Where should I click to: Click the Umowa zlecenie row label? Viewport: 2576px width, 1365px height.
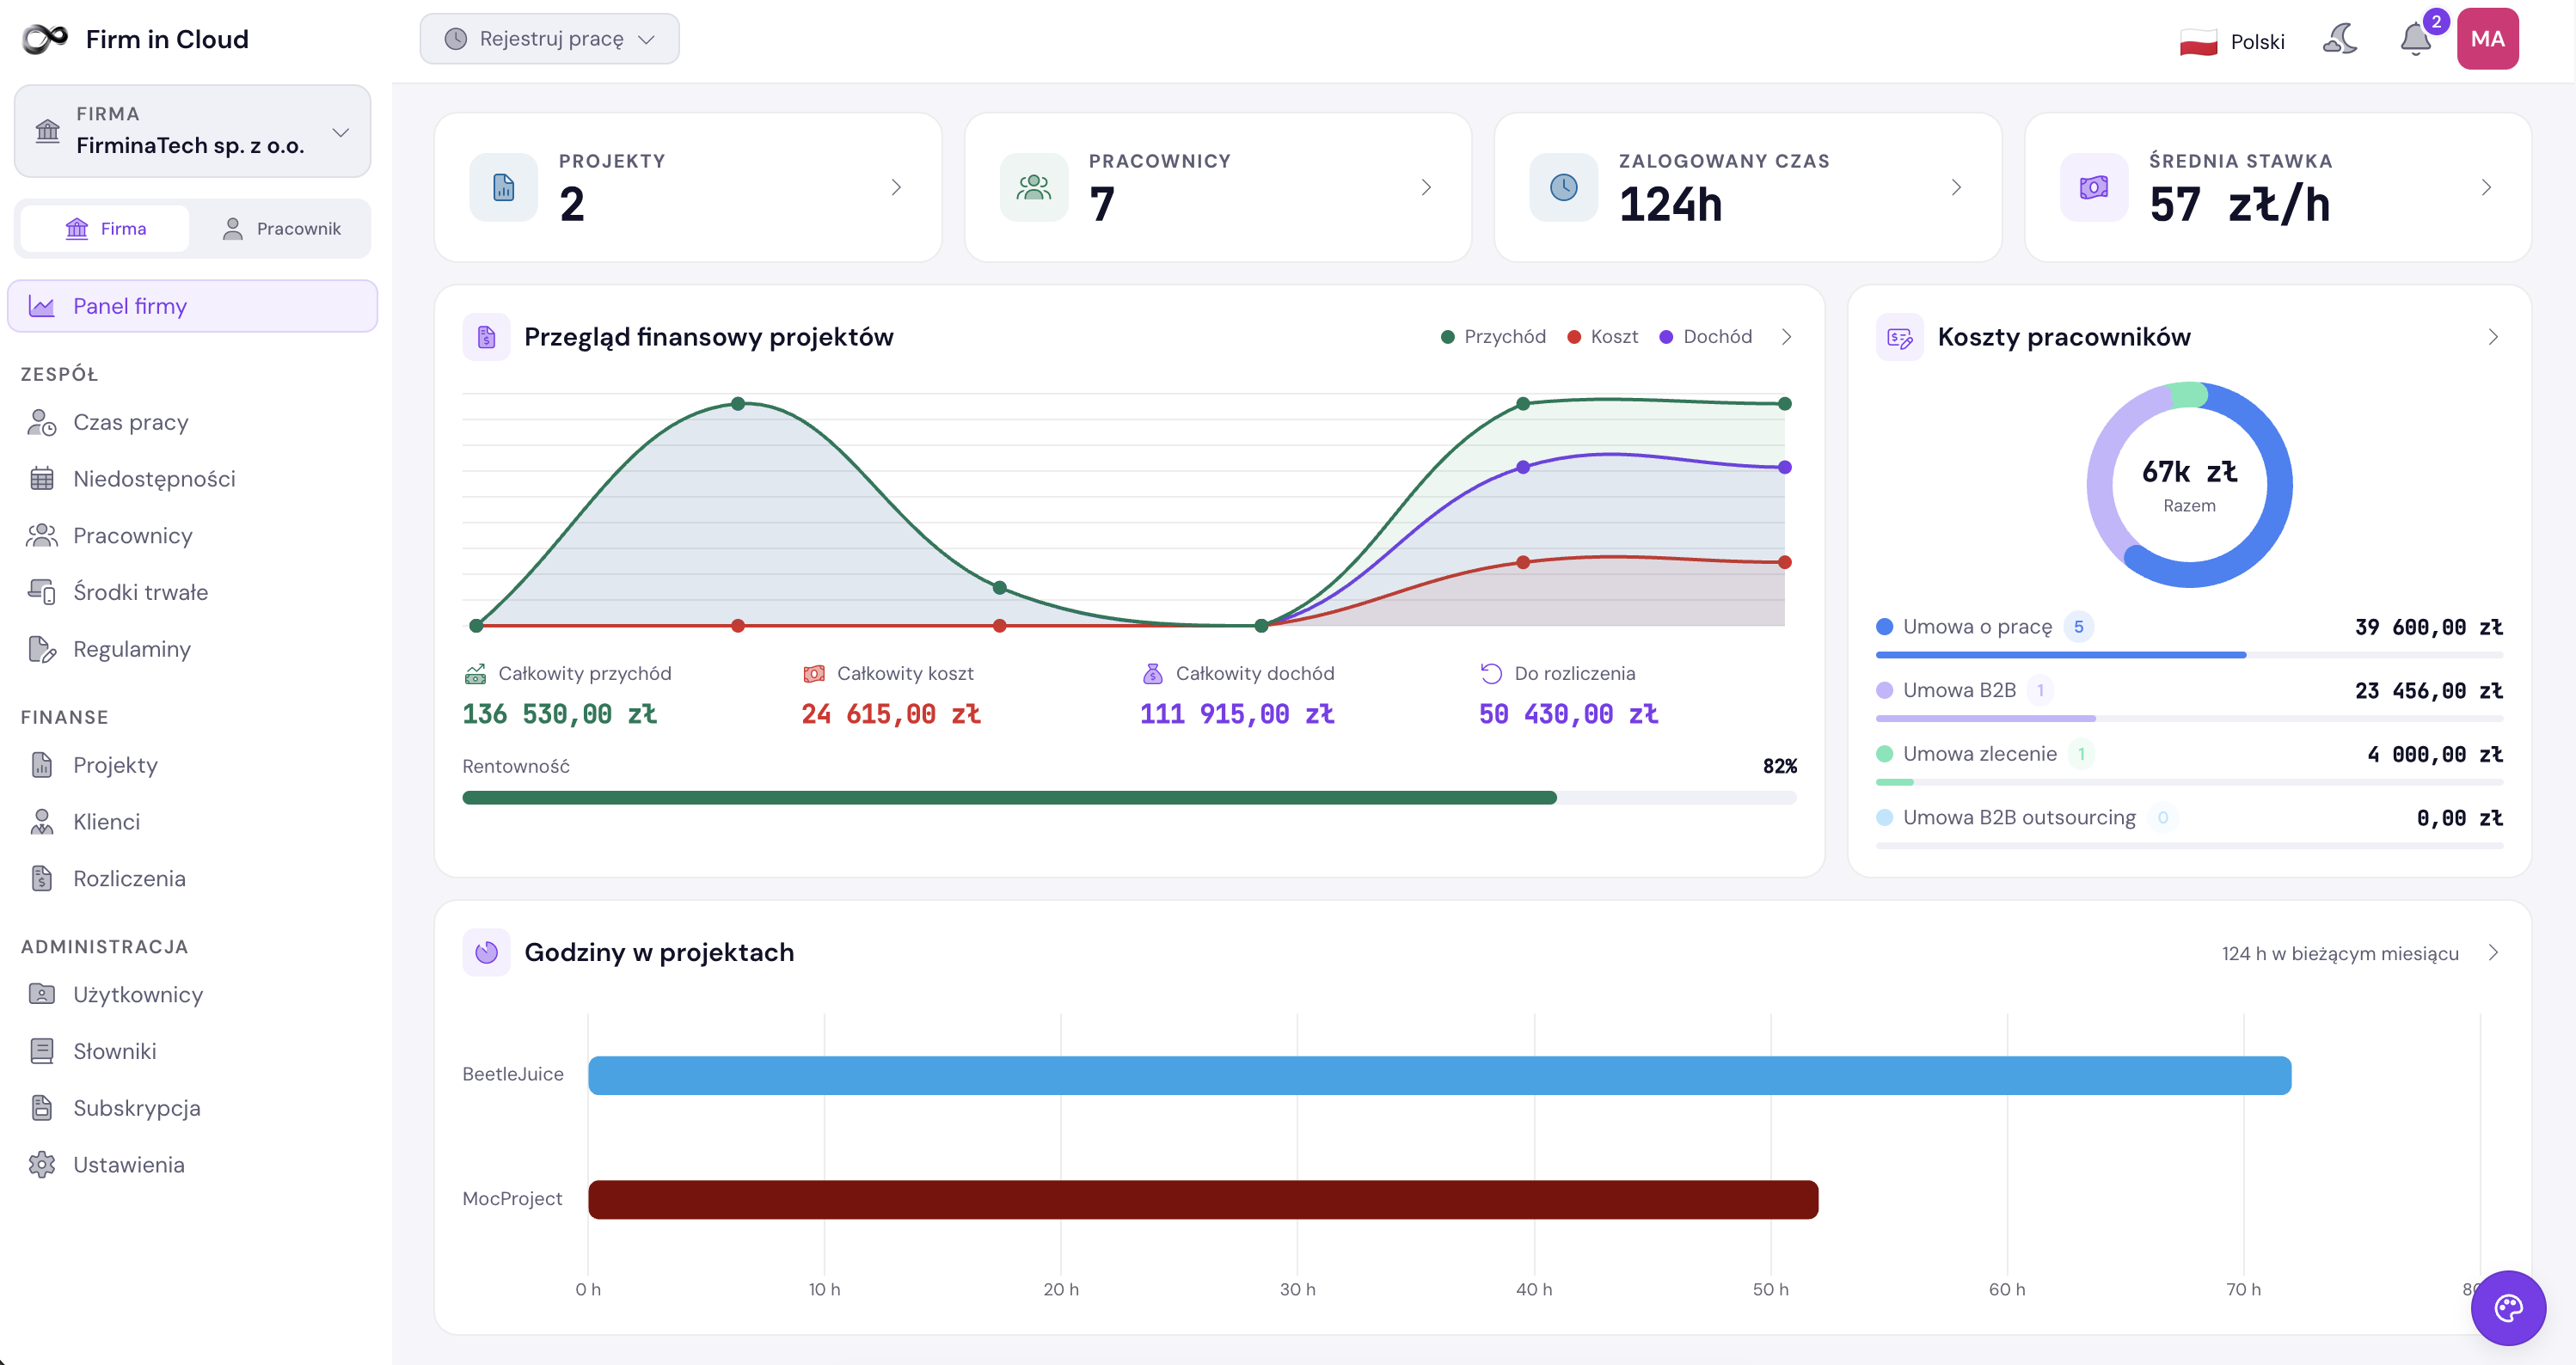pyautogui.click(x=1980, y=754)
